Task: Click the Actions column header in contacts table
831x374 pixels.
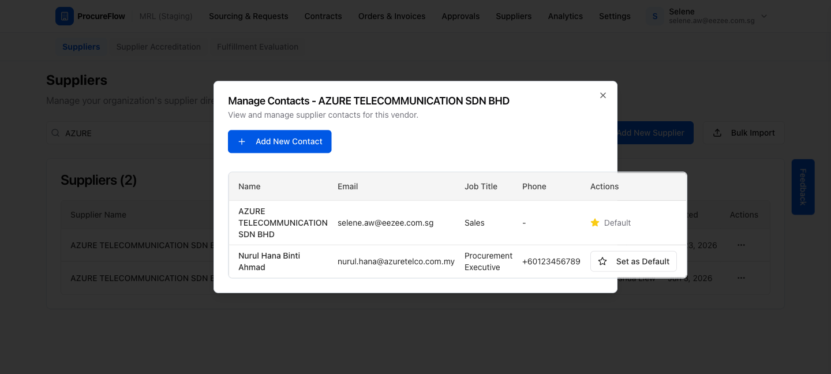Action: pos(604,186)
